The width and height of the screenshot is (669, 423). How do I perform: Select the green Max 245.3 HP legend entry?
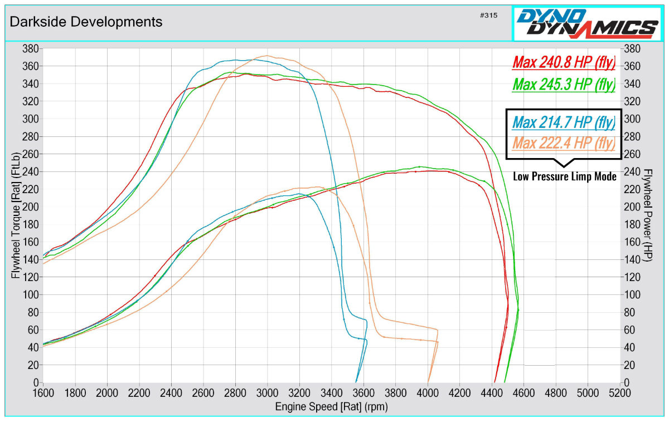[564, 85]
